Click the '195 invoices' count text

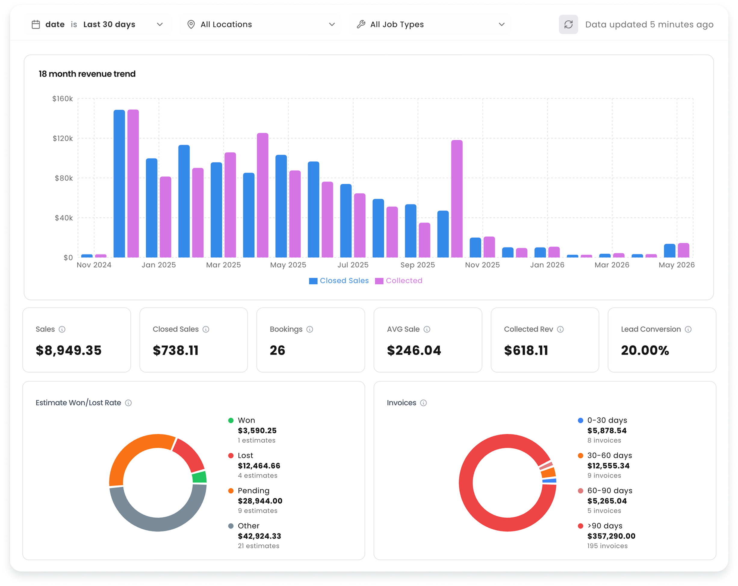(608, 546)
